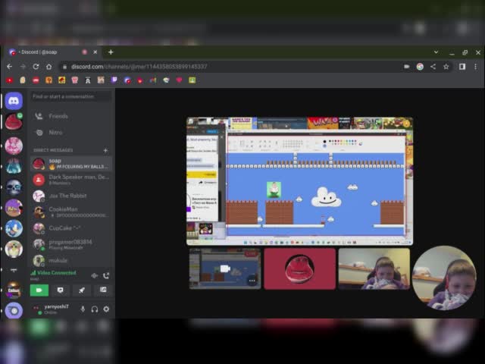Open the Sonic server icon
Image resolution: width=485 pixels, height=364 pixels.
pos(14,228)
